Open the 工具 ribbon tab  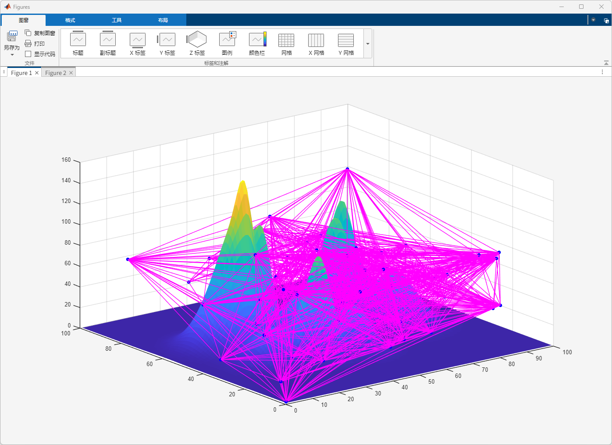117,20
